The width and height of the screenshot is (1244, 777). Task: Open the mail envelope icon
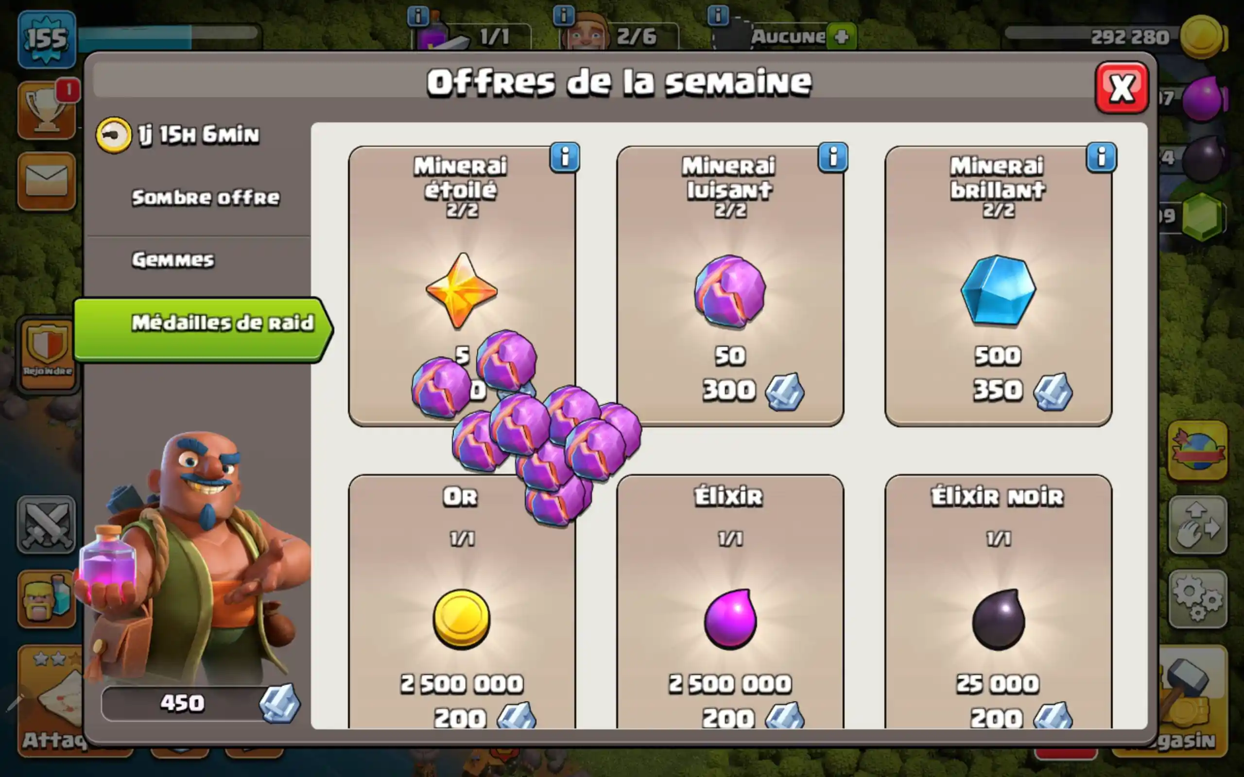pos(47,181)
